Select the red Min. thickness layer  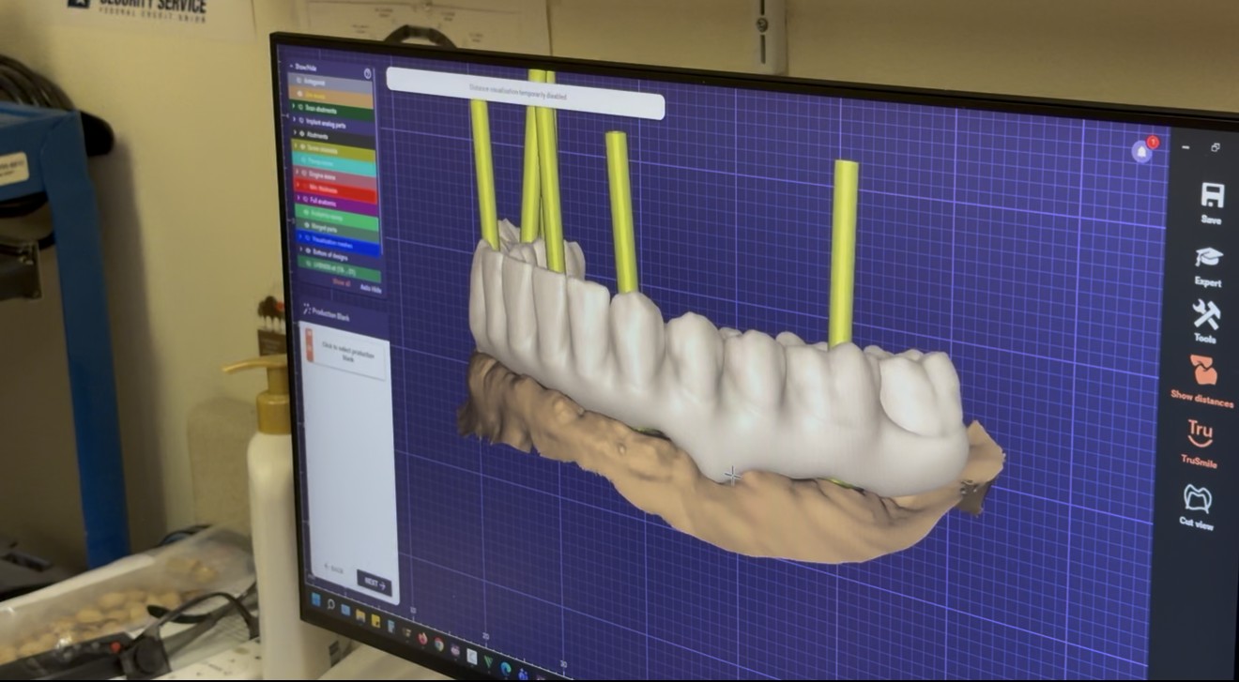pyautogui.click(x=336, y=189)
